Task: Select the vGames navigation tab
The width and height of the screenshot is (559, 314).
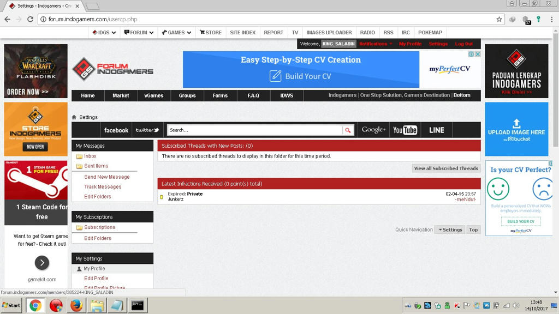Action: (153, 95)
